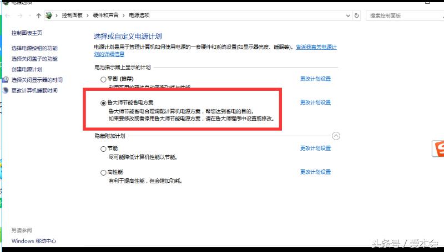Screen dimensions: 444x252
Task: Select the 平衡 (推荐) power plan
Action: pos(103,79)
